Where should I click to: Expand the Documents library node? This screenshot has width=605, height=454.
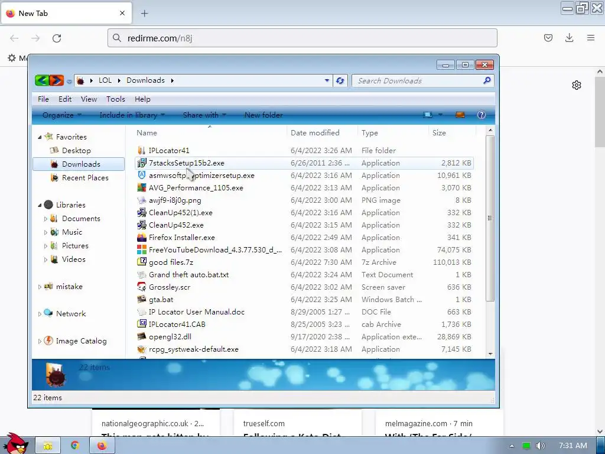tap(45, 219)
